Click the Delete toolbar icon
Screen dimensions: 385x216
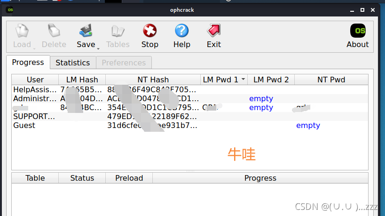click(x=54, y=31)
